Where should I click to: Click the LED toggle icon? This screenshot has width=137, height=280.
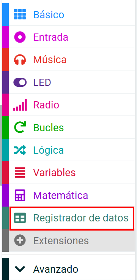(20, 82)
